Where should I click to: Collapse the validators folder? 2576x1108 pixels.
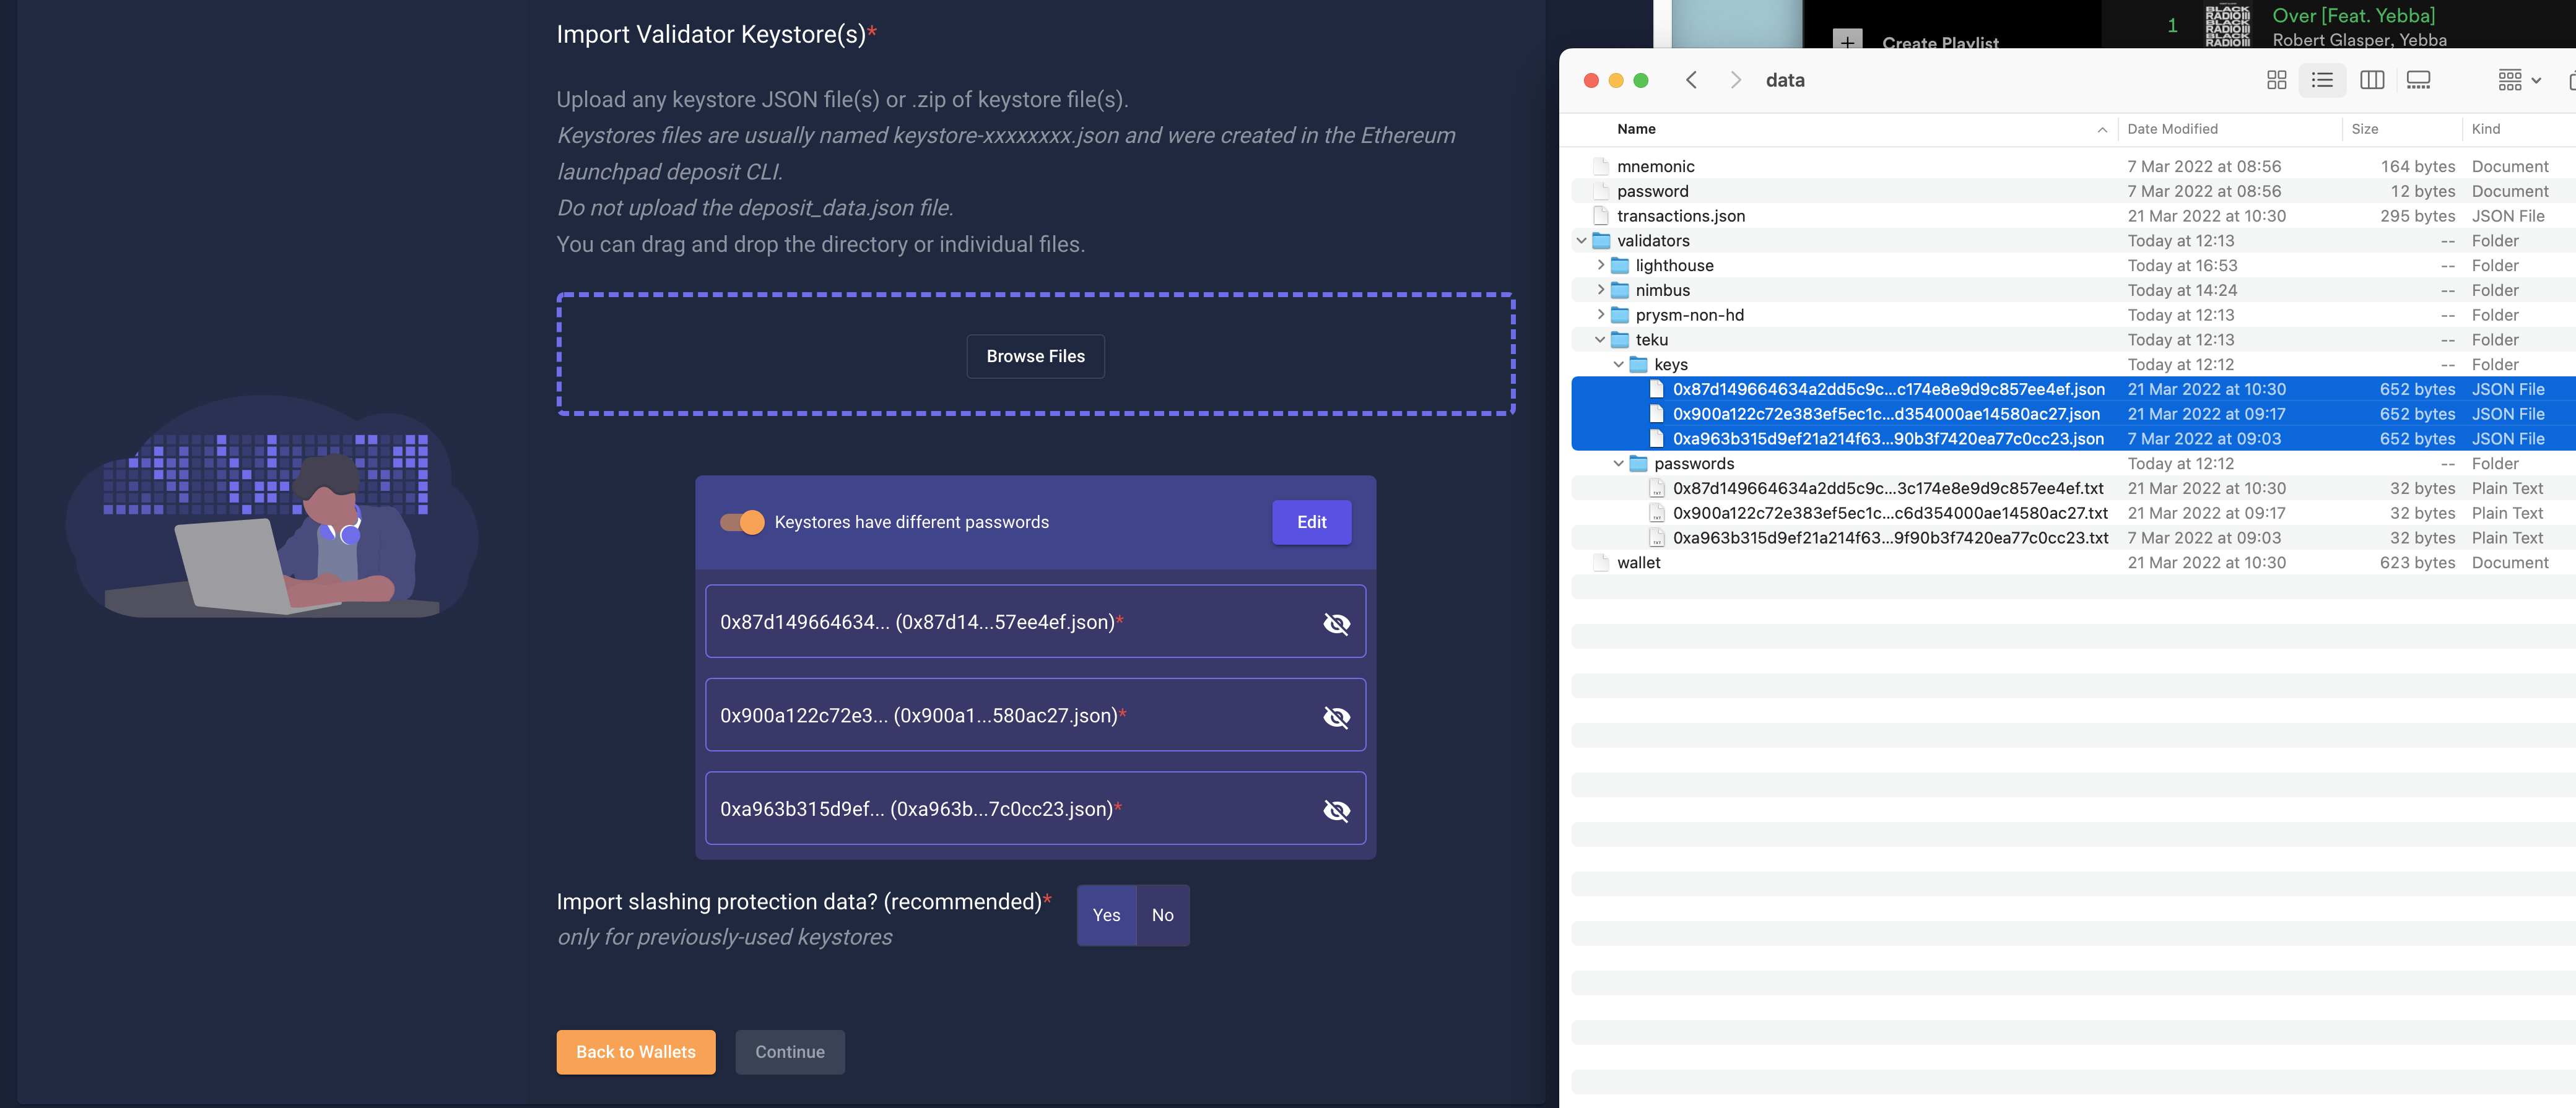coord(1581,241)
